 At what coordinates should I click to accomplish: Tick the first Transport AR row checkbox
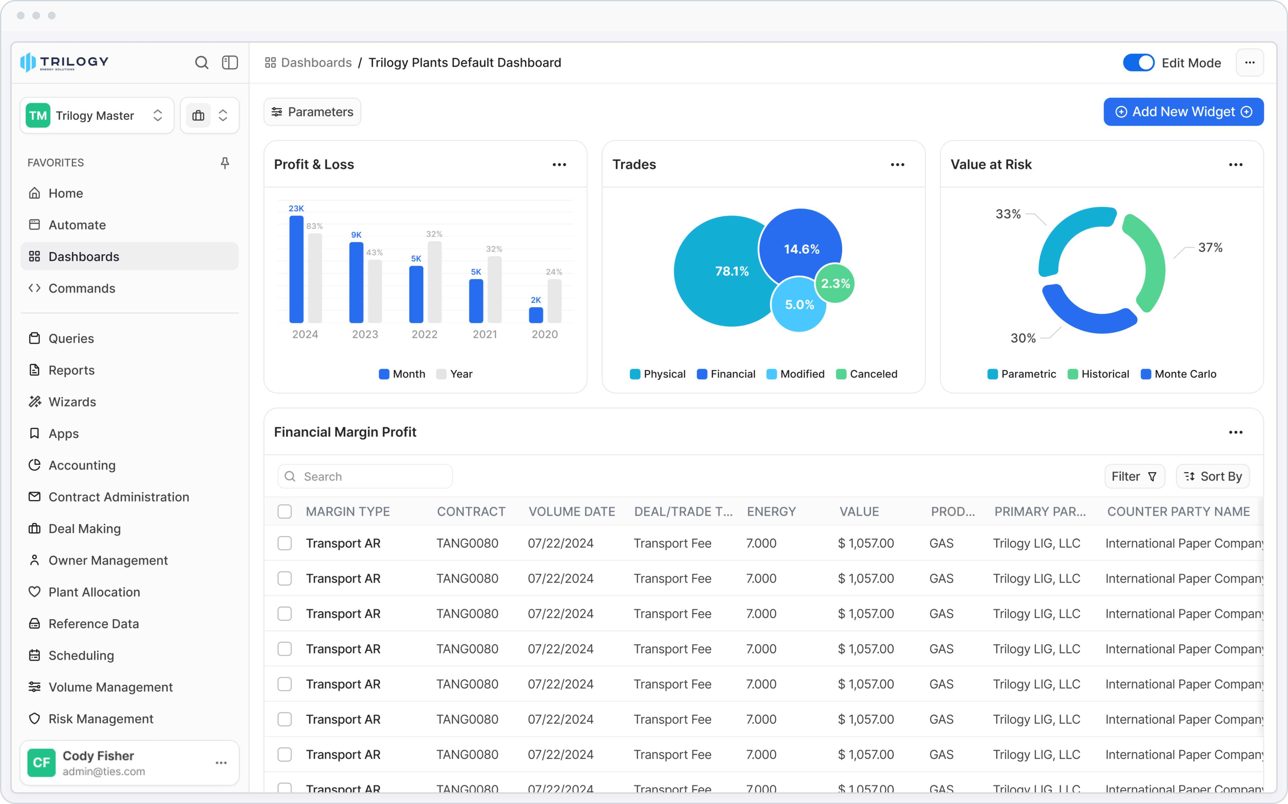(284, 543)
